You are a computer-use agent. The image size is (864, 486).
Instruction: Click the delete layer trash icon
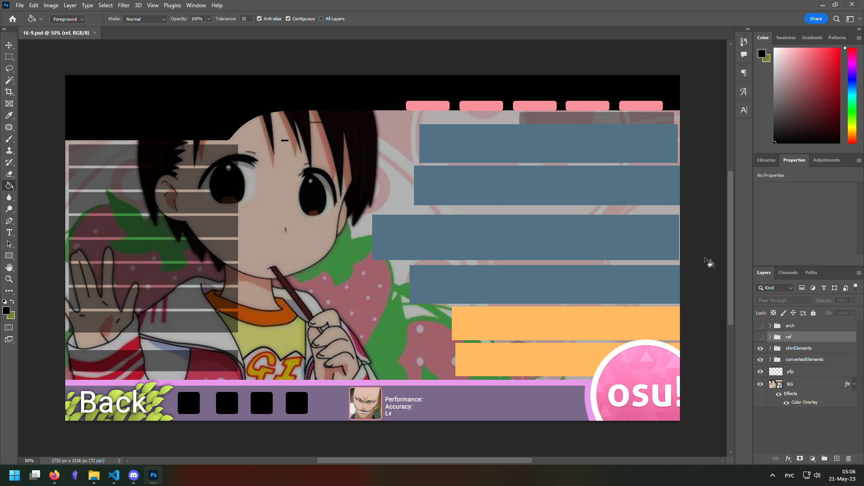pyautogui.click(x=849, y=459)
